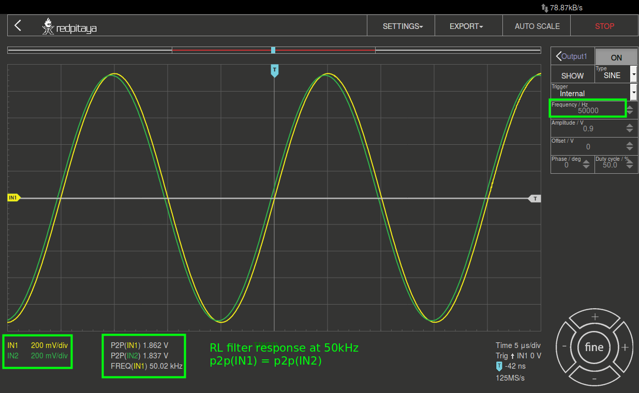The height and width of the screenshot is (393, 639).
Task: Click the P2P(IN2) 1.837 V measurement
Action: point(140,356)
